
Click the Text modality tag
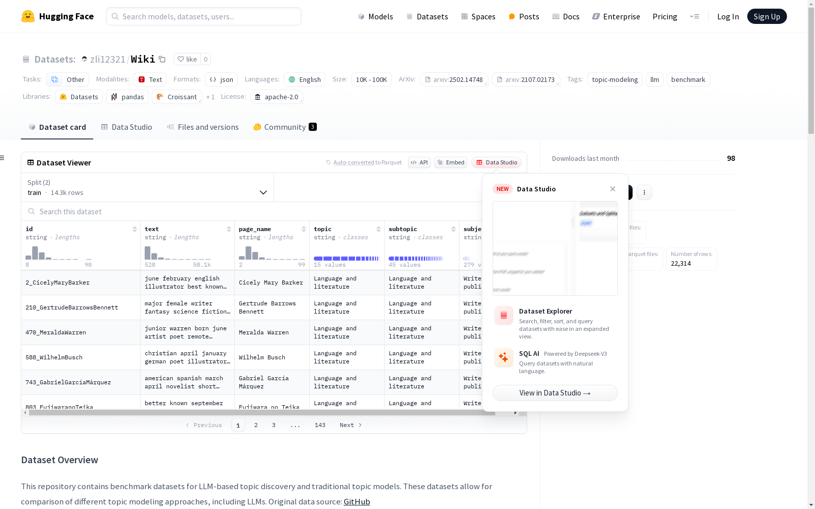(150, 79)
